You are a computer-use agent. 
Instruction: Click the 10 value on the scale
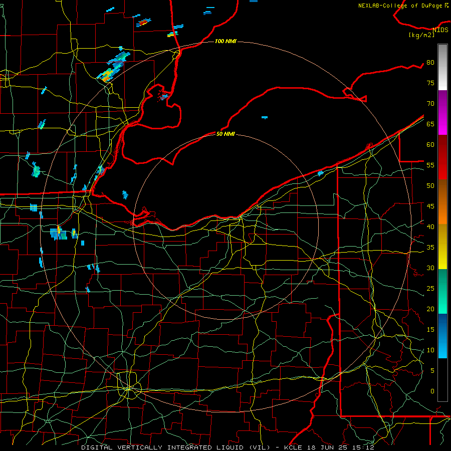pyautogui.click(x=430, y=350)
